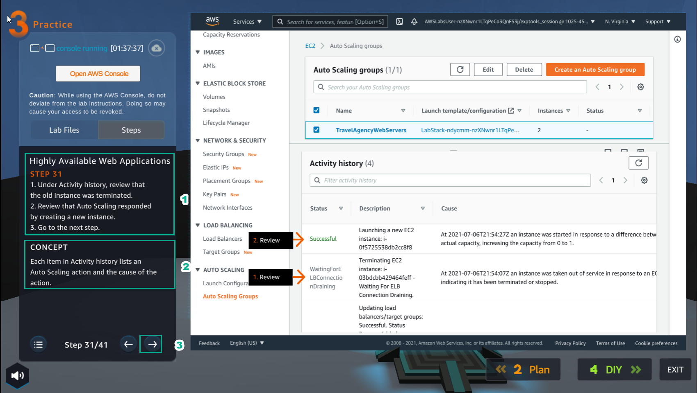697x393 pixels.
Task: Open the Privacy Policy link
Action: [570, 343]
